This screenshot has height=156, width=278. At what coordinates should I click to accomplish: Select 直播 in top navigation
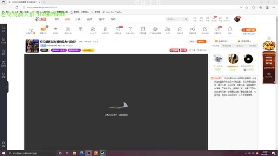tap(67, 19)
